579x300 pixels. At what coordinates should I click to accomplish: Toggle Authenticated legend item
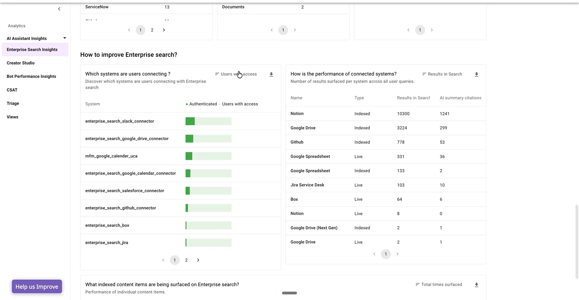[x=201, y=104]
